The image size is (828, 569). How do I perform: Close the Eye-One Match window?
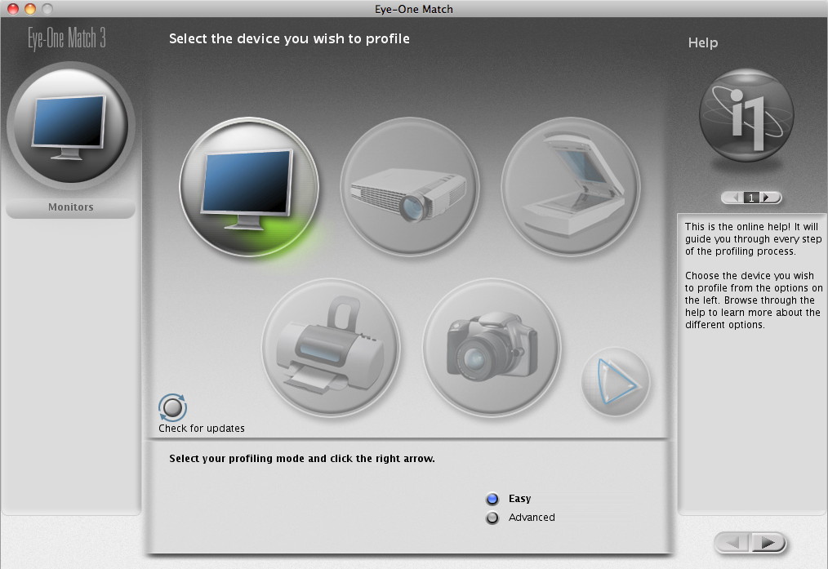click(x=13, y=8)
